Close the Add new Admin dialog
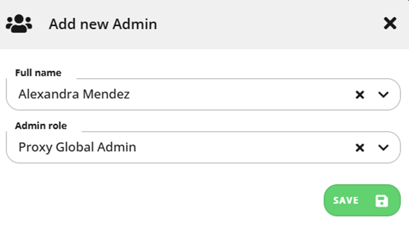The image size is (409, 235). [x=390, y=23]
